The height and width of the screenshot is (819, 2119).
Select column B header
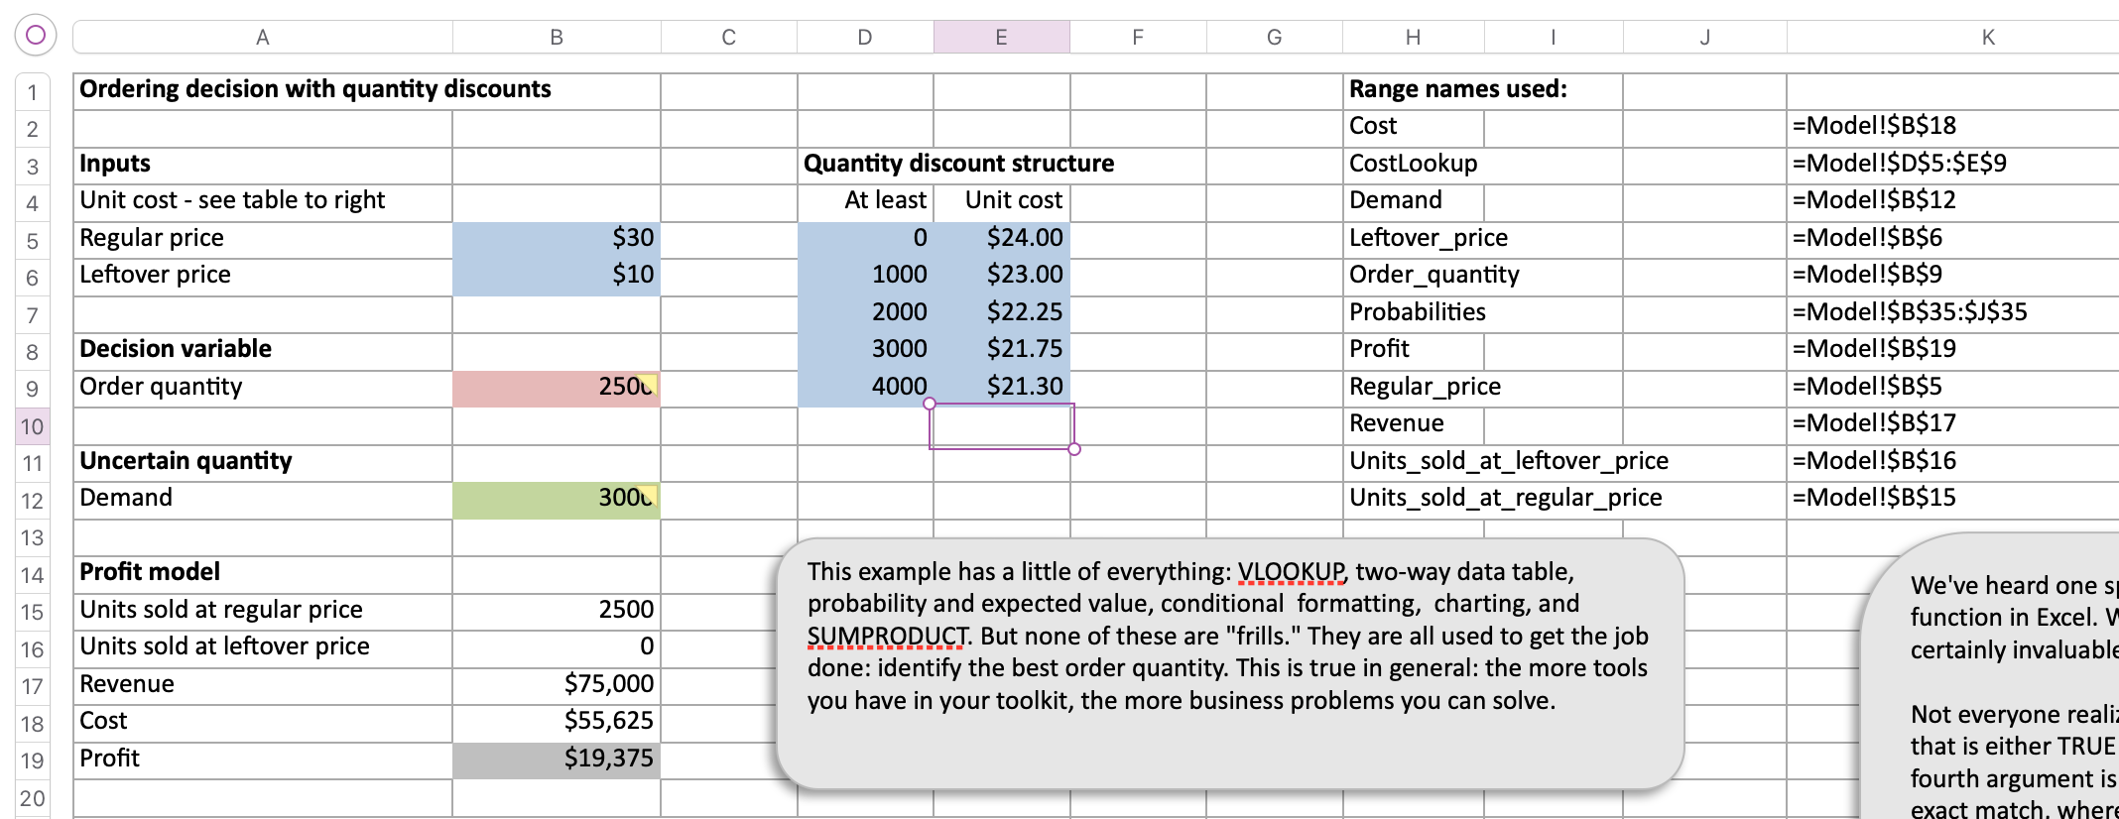(x=557, y=38)
